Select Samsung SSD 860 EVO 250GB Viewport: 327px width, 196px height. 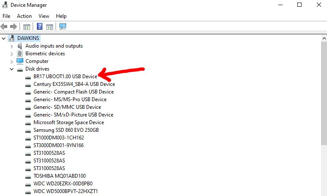pyautogui.click(x=66, y=130)
